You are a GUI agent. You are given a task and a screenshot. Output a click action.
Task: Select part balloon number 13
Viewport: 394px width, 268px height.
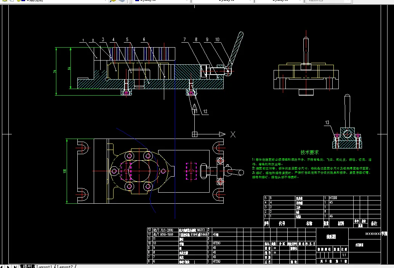click(327, 123)
